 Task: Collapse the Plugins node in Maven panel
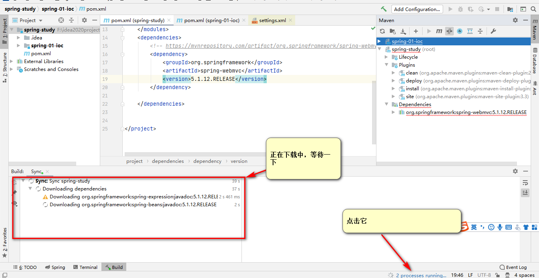(387, 65)
